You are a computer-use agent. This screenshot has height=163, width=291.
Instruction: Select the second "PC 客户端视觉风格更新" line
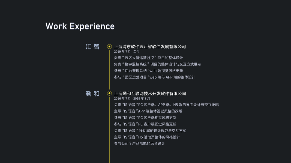pyautogui.click(x=145, y=124)
